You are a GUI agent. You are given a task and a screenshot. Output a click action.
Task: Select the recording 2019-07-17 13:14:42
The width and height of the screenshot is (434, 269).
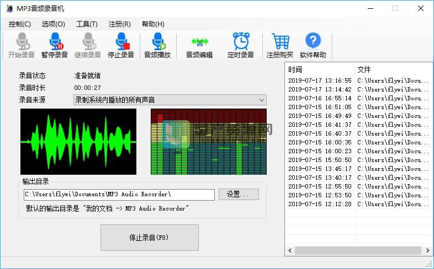359,89
